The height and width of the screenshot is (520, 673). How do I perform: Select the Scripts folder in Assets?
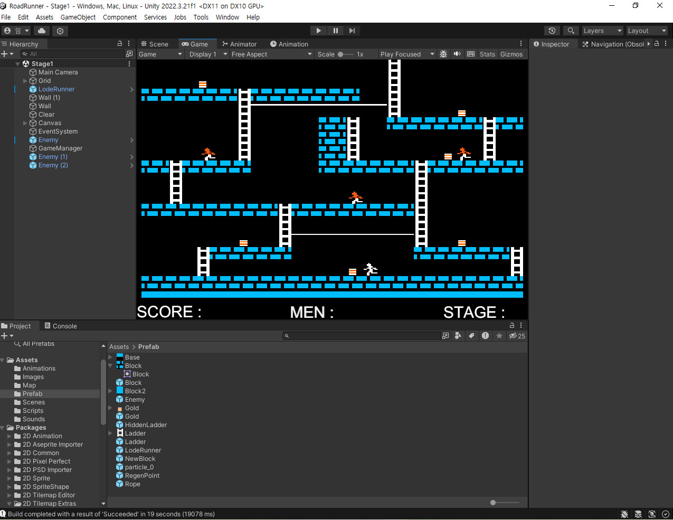point(33,411)
